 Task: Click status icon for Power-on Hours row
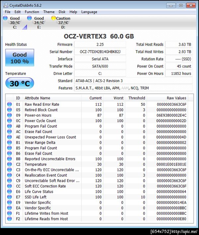click(x=9, y=115)
